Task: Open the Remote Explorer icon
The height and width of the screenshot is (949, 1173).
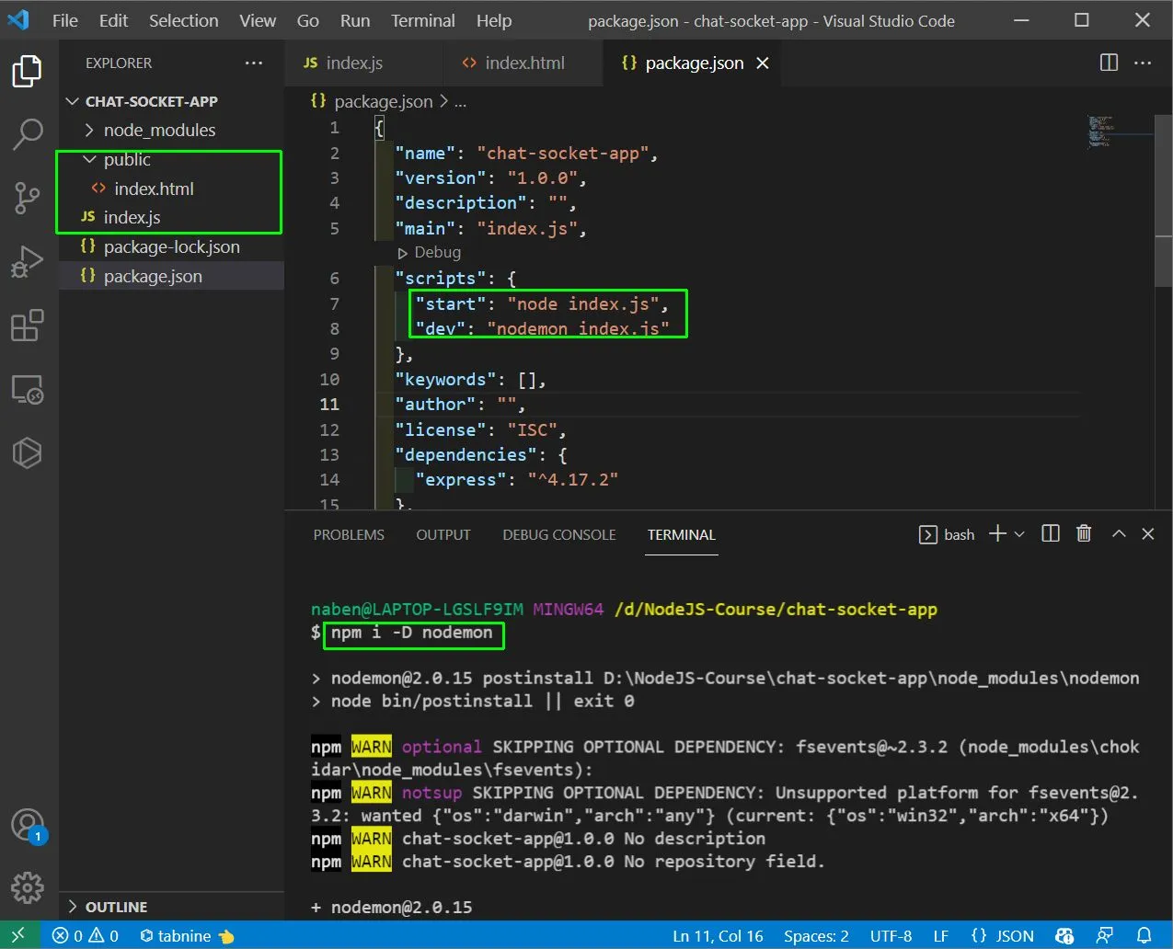Action: click(x=27, y=389)
